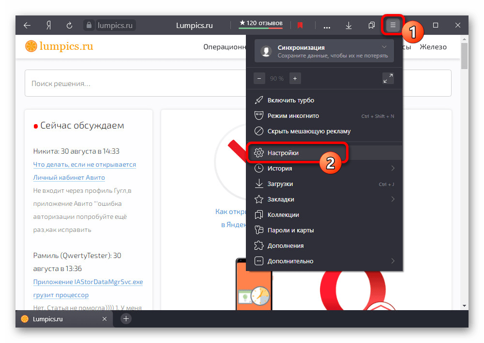Click the hamburger menu button

click(393, 25)
